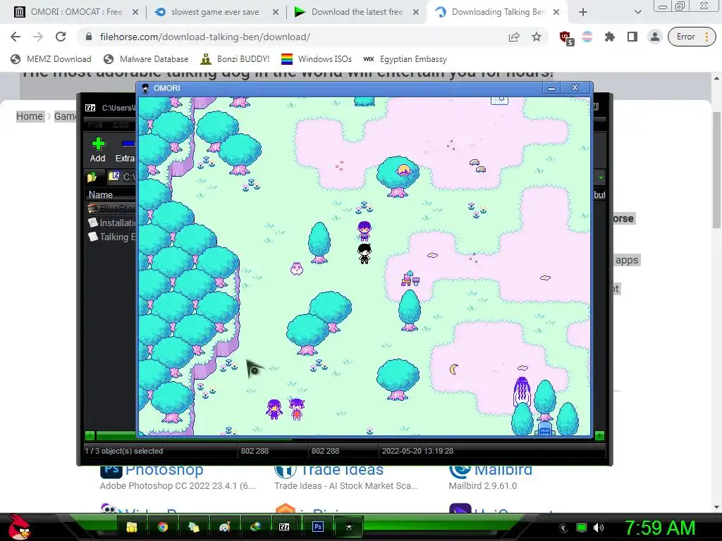Click the 7-Zip scrollbar left arrow
The image size is (722, 541).
point(90,435)
